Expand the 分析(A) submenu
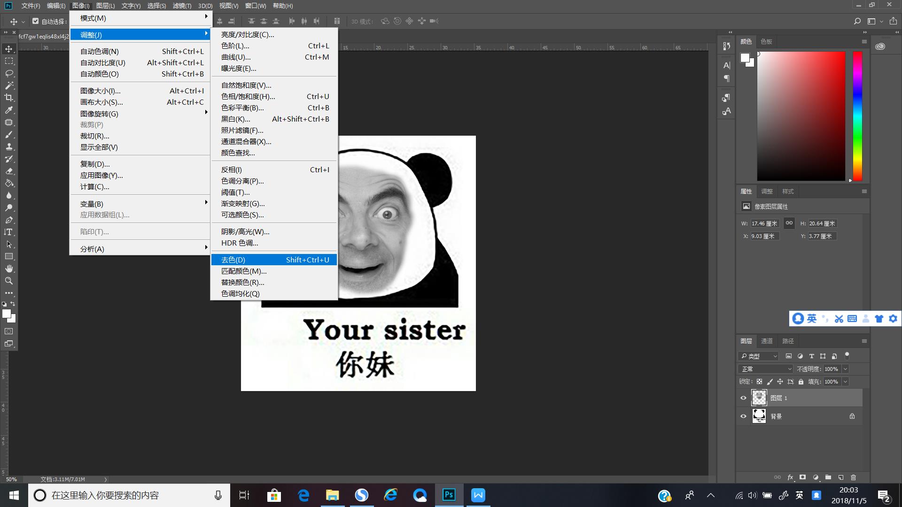This screenshot has height=507, width=902. (140, 249)
